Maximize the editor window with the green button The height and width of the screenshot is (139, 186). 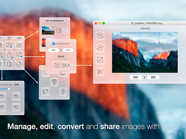104,23
